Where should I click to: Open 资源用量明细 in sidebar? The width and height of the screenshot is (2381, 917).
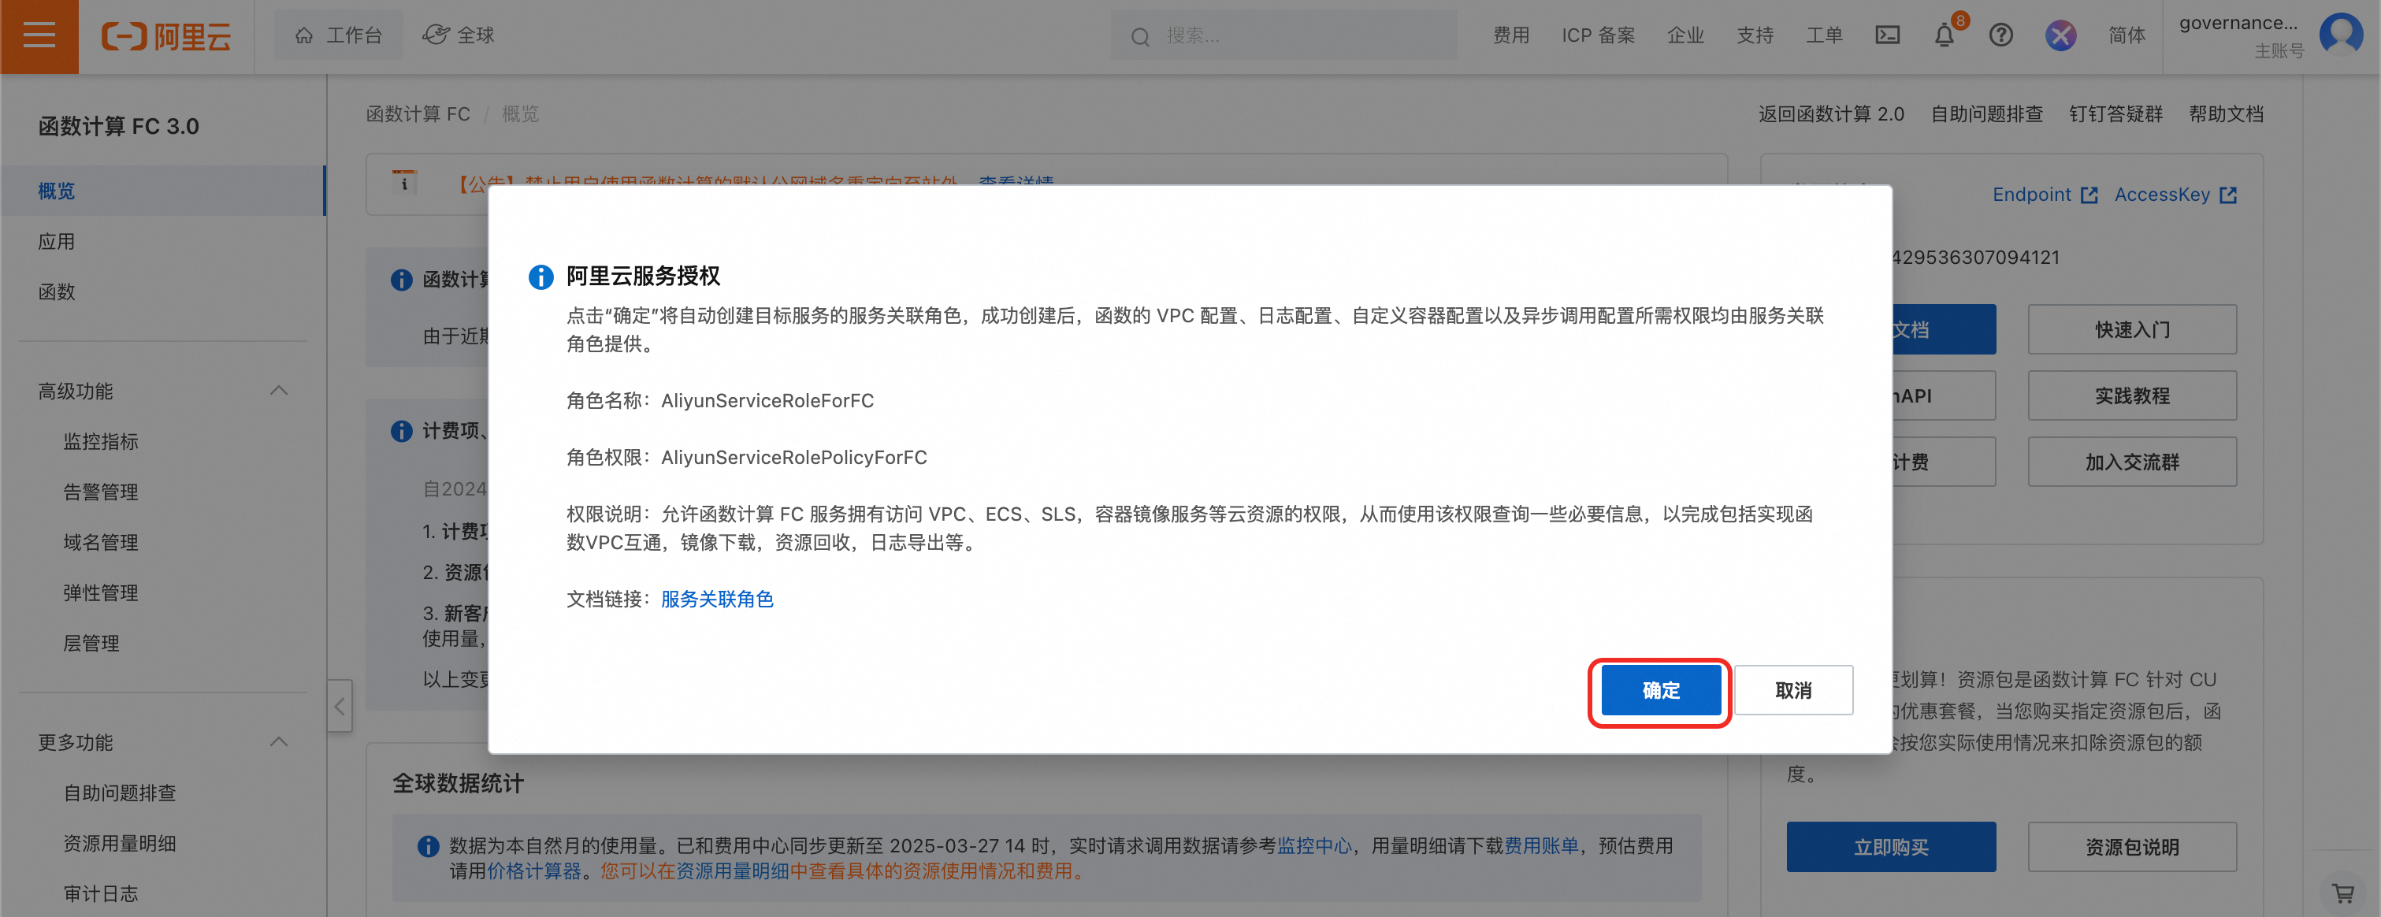tap(119, 843)
